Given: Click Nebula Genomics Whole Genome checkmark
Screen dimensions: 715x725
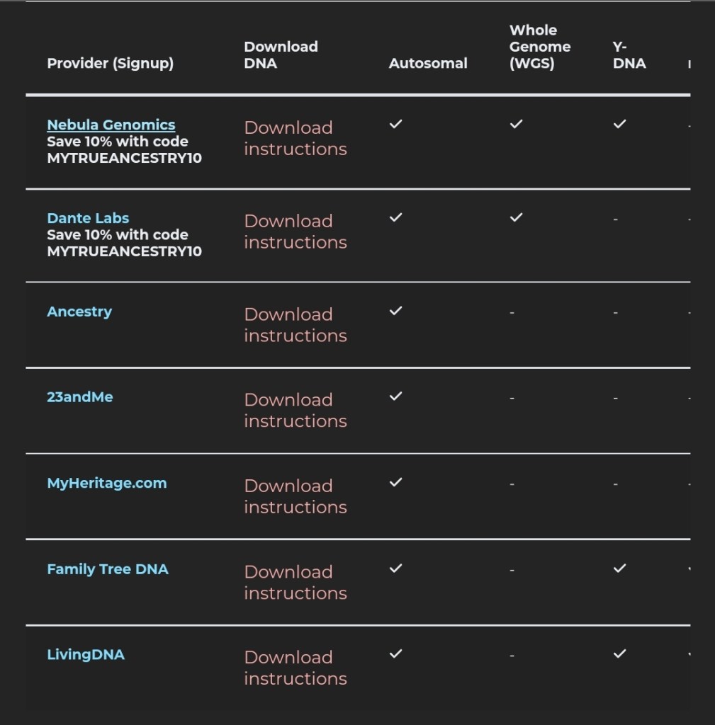Looking at the screenshot, I should (x=517, y=124).
